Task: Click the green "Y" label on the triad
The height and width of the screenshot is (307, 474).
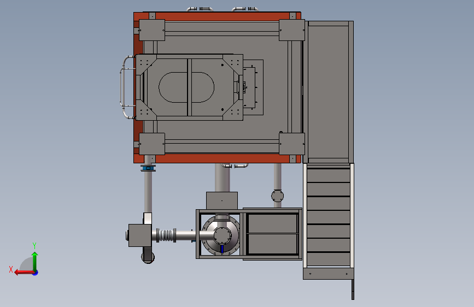Action: (x=34, y=245)
